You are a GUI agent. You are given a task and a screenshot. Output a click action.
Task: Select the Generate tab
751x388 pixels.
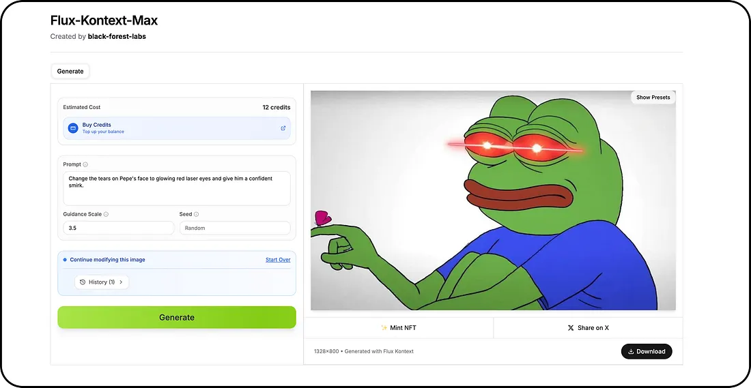[x=70, y=72]
